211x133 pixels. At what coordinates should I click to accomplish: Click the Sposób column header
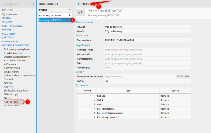(175, 91)
